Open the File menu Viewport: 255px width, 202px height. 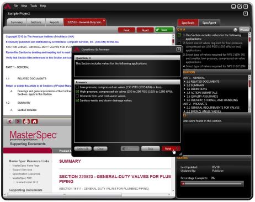click(x=16, y=6)
